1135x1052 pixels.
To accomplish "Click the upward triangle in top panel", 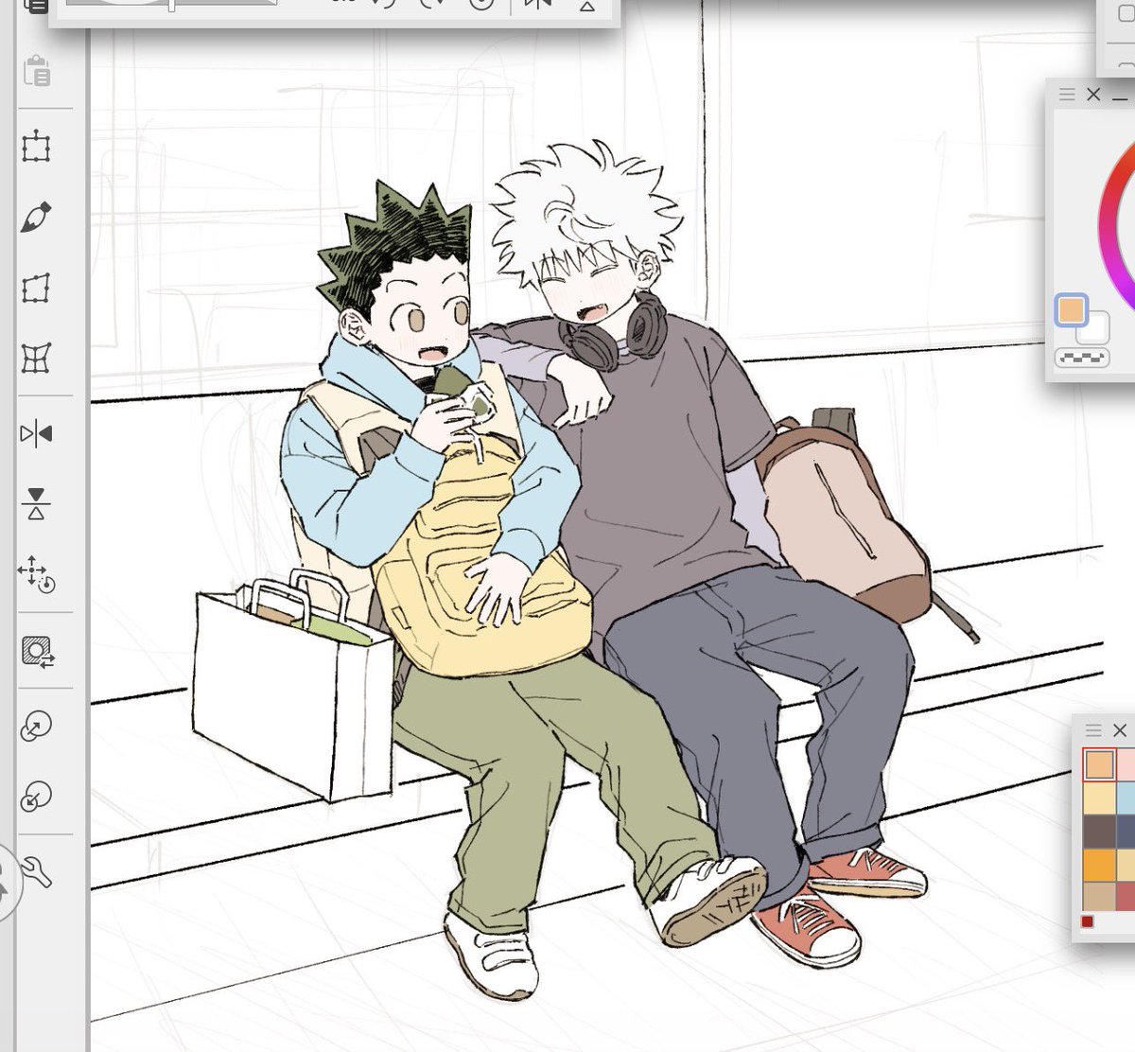I will [587, 7].
